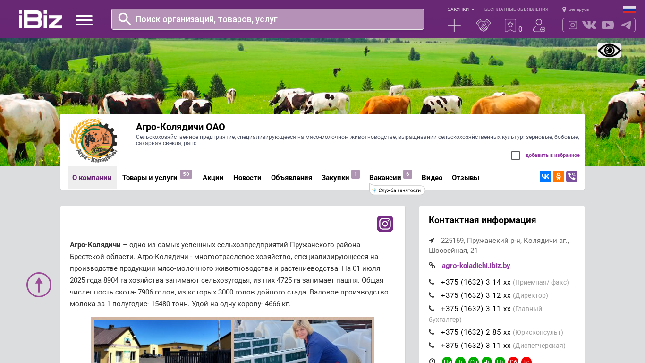Viewport: 645px width, 363px height.
Task: Open the farm building photo thumbnail
Action: tap(162, 341)
